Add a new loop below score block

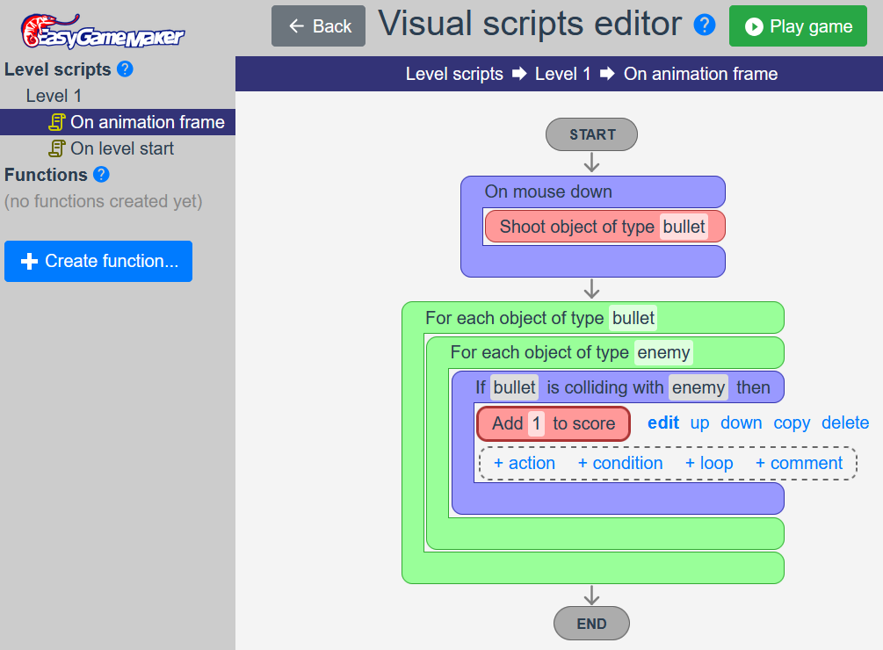click(x=709, y=463)
